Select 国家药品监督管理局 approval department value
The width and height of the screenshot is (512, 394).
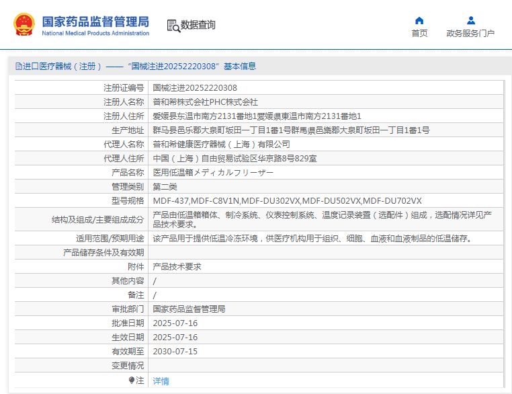pos(189,309)
